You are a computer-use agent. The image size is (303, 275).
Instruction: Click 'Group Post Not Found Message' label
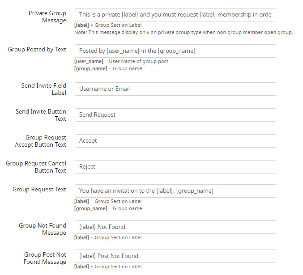[45, 258]
